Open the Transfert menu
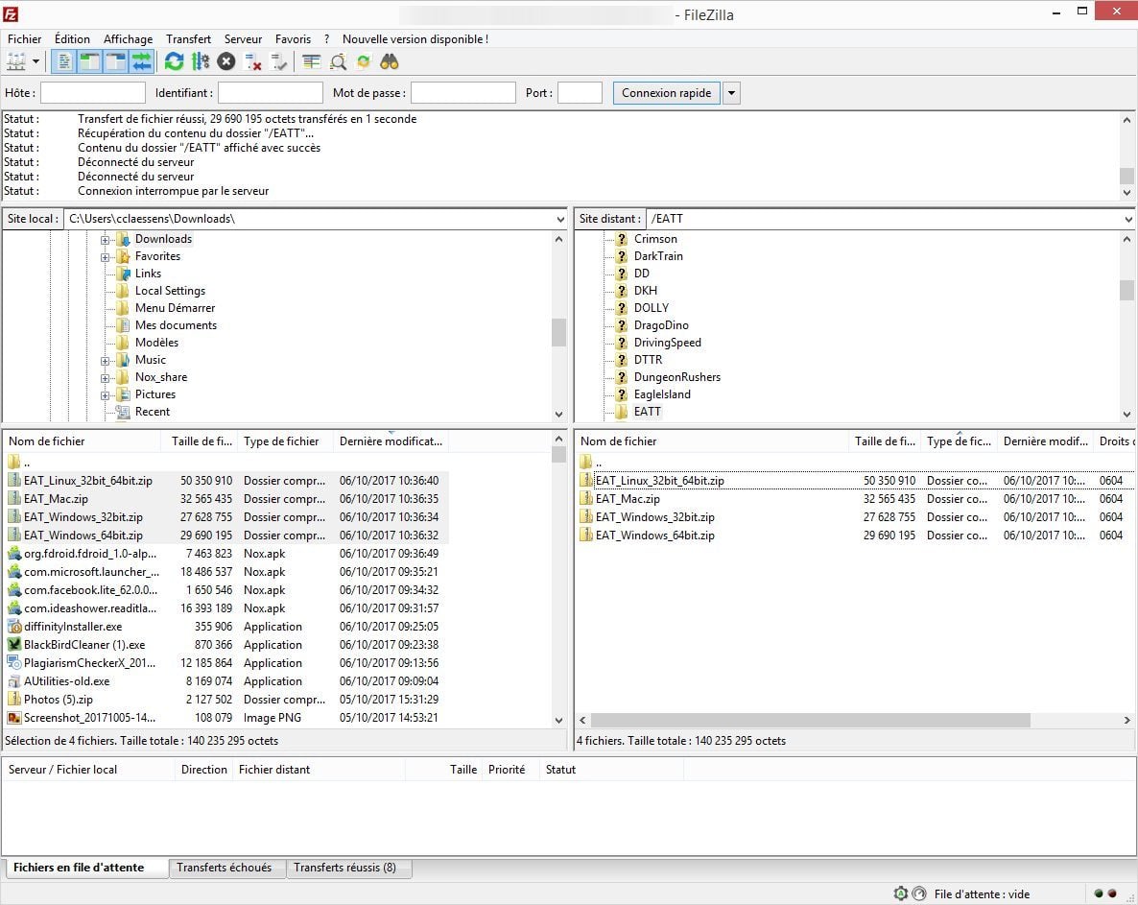Screen dimensions: 1138x905 pyautogui.click(x=188, y=39)
